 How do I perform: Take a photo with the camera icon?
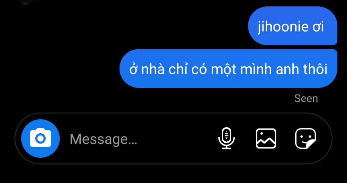pos(40,138)
